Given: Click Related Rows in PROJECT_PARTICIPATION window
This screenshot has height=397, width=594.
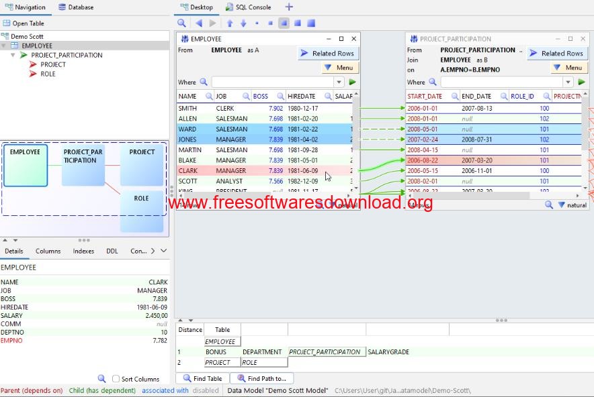Looking at the screenshot, I should [557, 53].
